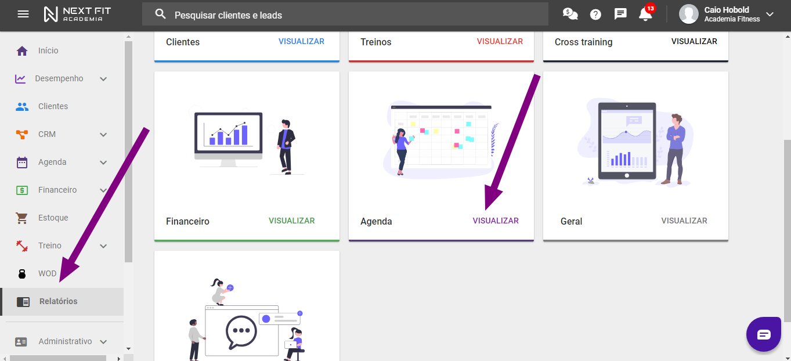791x361 pixels.
Task: Expand the Financeiro sidebar chevron
Action: pyautogui.click(x=103, y=190)
